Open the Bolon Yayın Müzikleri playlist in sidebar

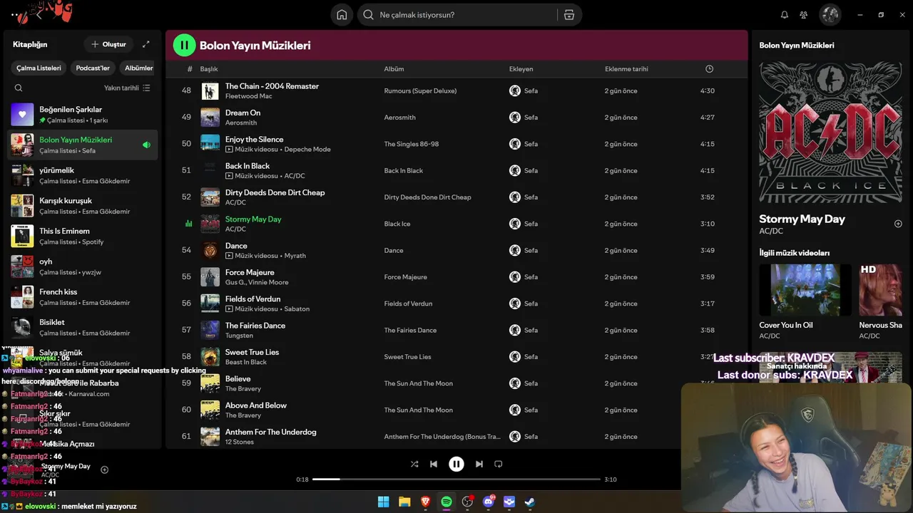pyautogui.click(x=83, y=145)
